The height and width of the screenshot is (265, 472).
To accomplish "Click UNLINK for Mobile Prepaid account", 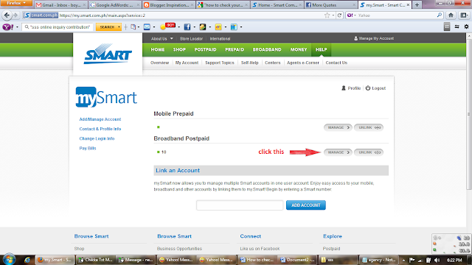I will (369, 127).
